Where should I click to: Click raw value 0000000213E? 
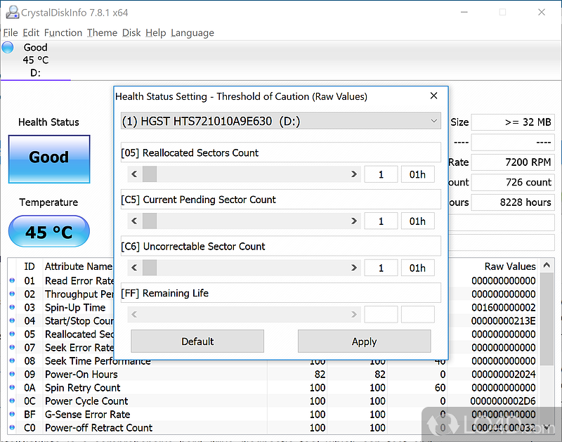(503, 321)
